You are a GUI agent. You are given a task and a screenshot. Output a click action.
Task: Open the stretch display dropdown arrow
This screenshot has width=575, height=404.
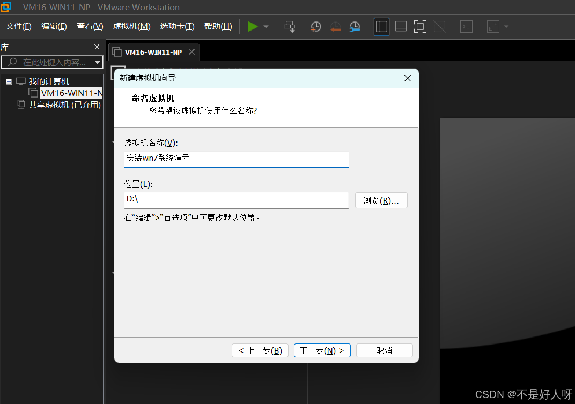click(506, 26)
